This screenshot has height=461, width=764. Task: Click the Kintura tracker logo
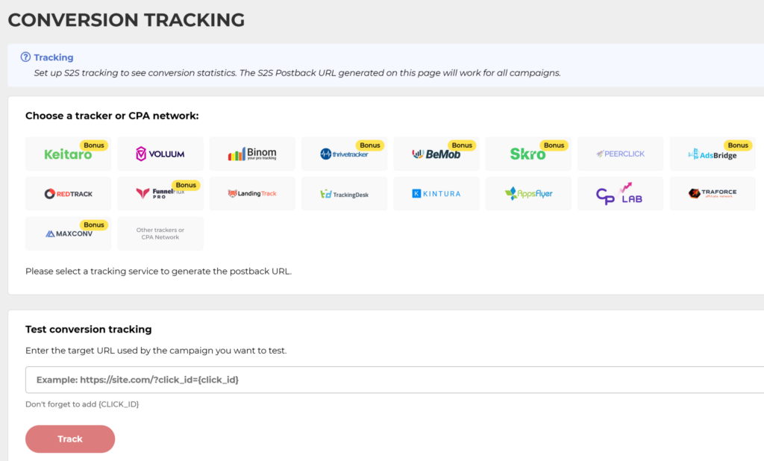coord(436,194)
